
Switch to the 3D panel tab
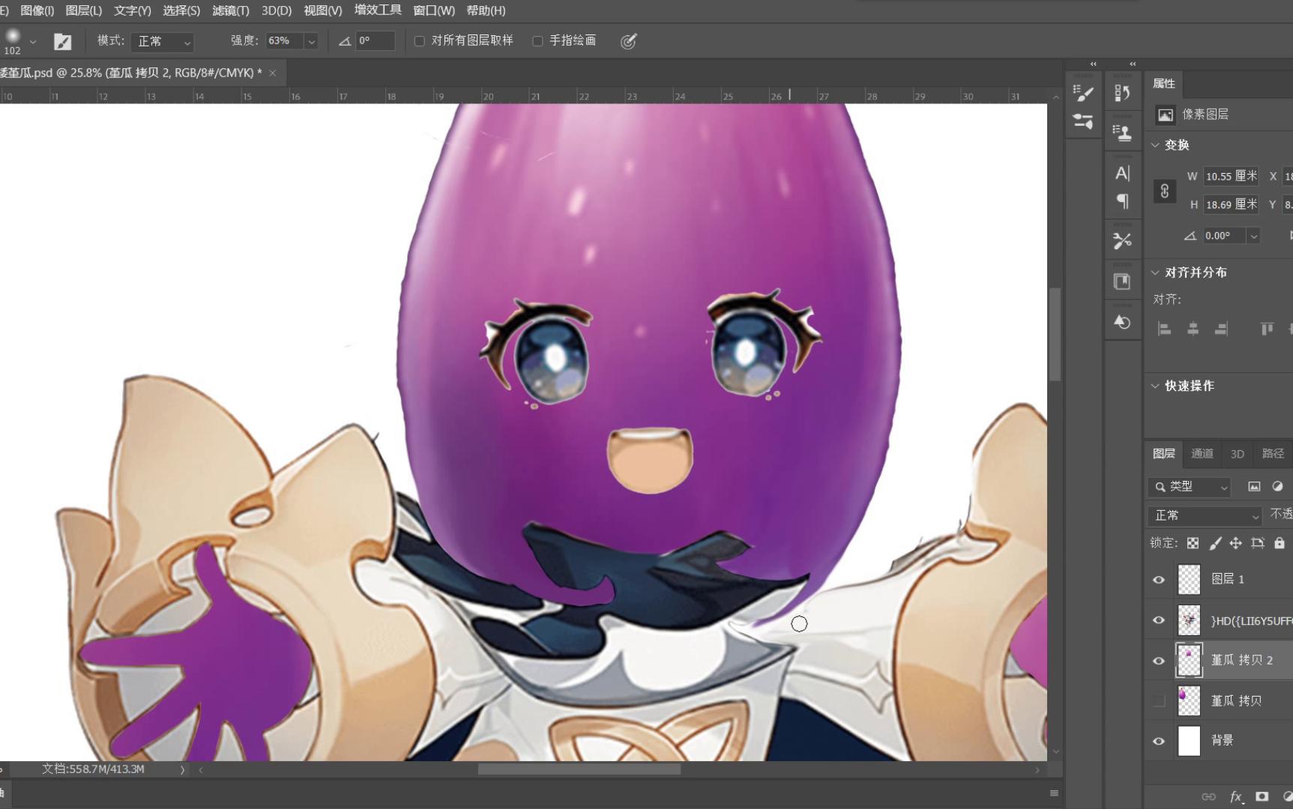pyautogui.click(x=1238, y=454)
